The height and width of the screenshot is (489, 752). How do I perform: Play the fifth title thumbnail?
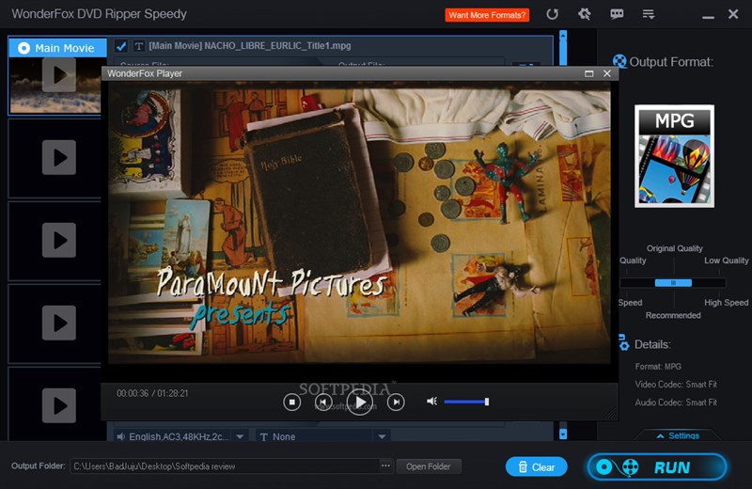[59, 405]
